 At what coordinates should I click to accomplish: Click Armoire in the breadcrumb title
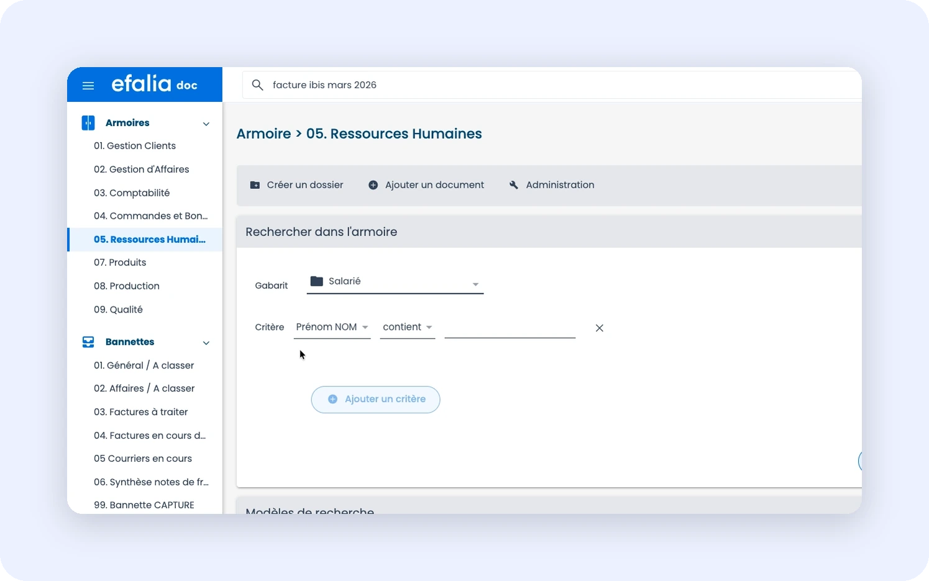click(264, 134)
